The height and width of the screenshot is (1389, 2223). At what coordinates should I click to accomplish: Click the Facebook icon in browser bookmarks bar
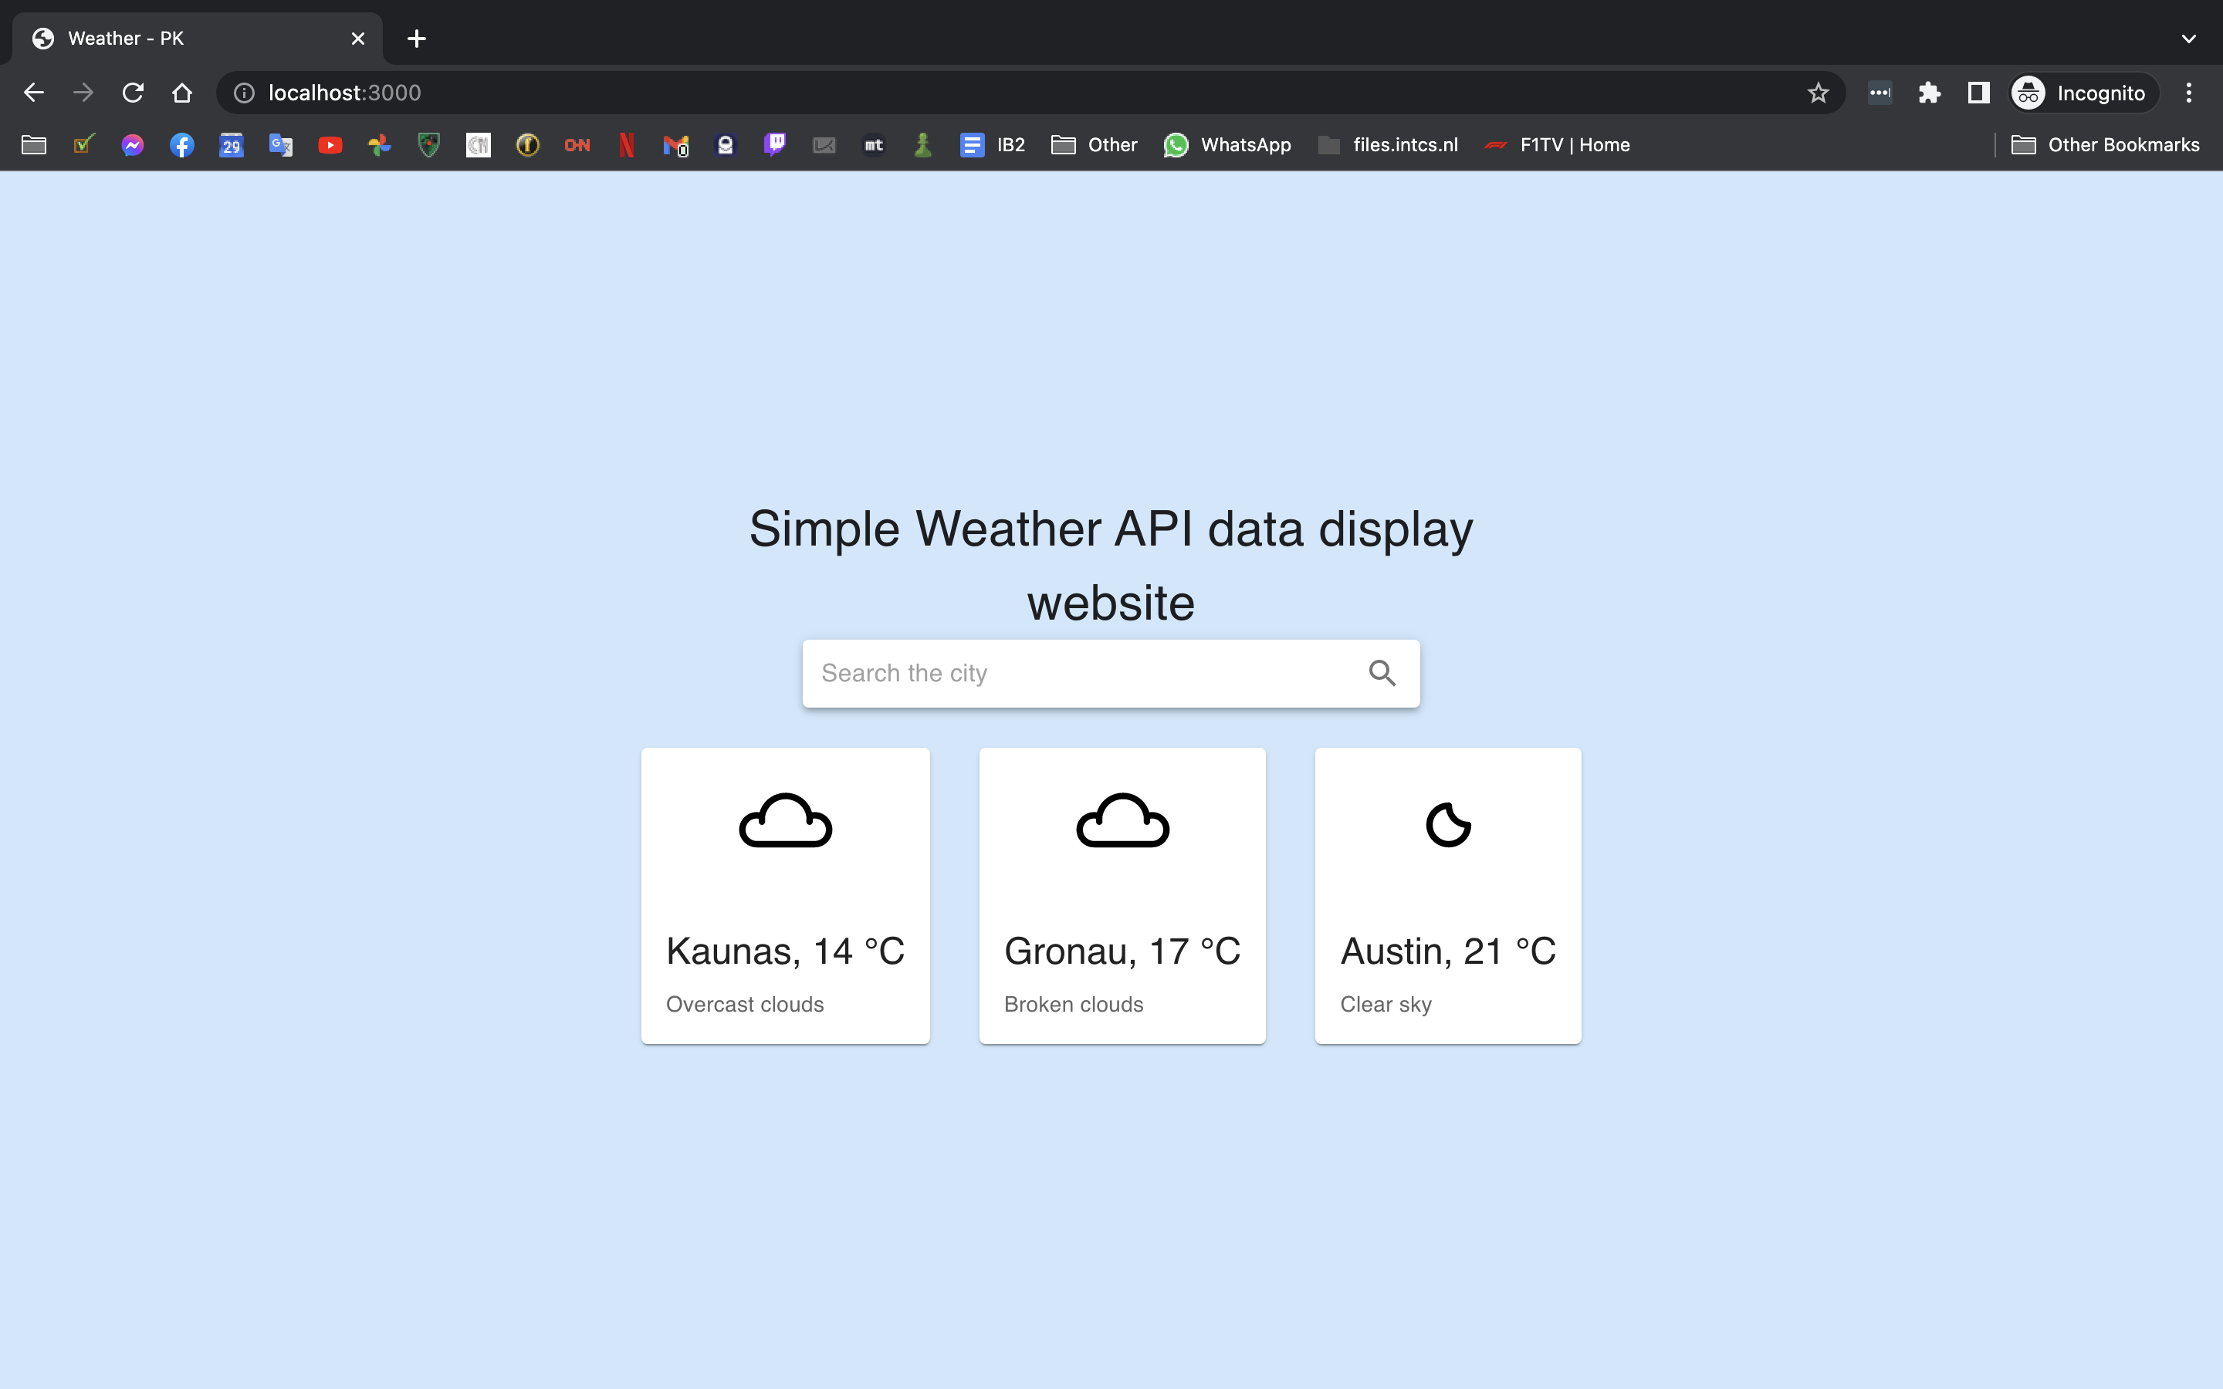tap(182, 144)
